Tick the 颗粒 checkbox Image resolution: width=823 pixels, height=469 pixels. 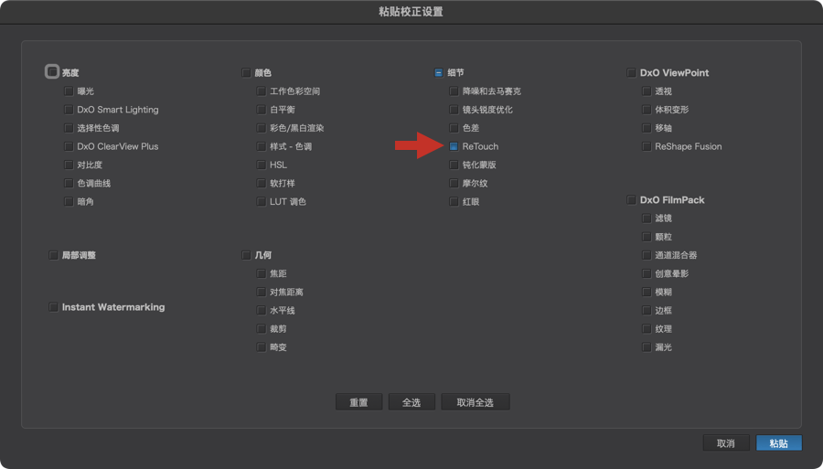tap(647, 237)
